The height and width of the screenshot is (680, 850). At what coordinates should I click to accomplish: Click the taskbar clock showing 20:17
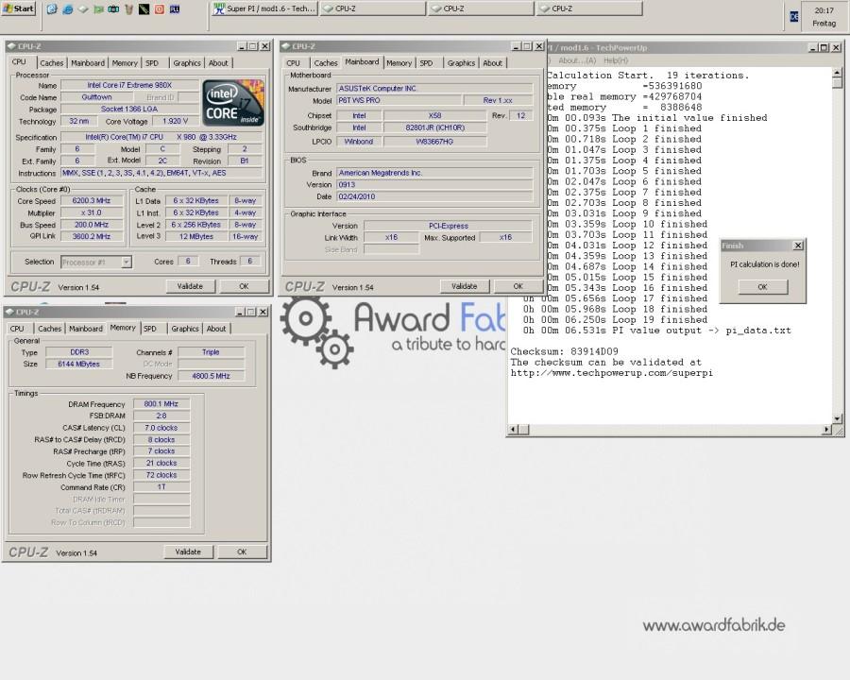pyautogui.click(x=824, y=10)
